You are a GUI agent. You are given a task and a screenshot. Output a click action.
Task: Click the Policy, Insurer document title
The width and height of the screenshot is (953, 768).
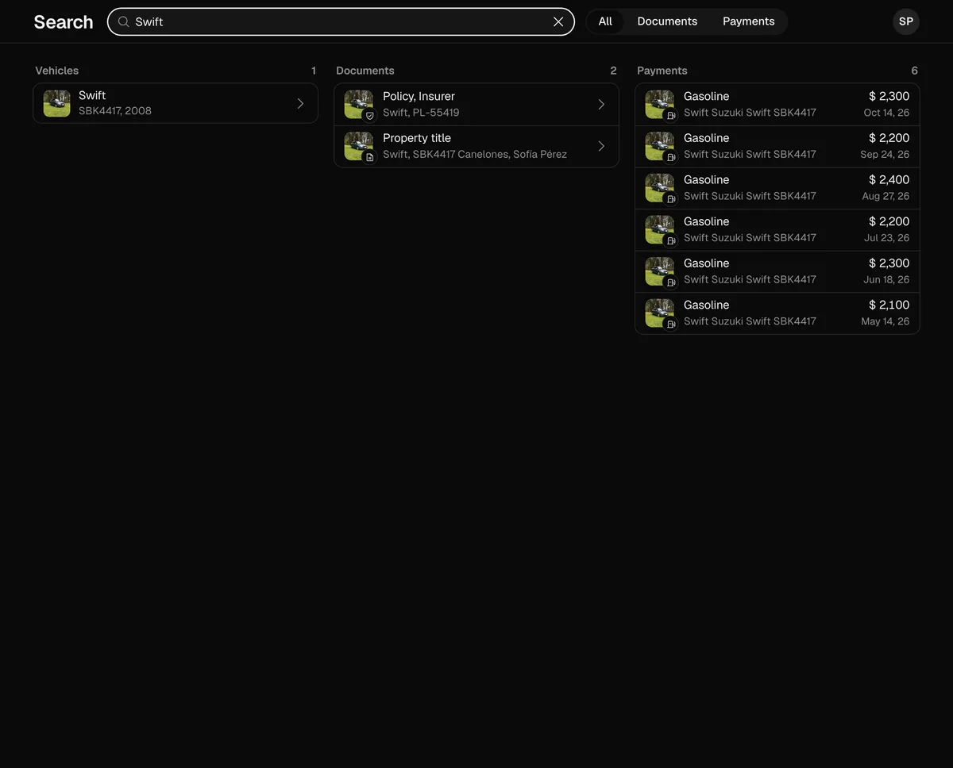coord(419,96)
